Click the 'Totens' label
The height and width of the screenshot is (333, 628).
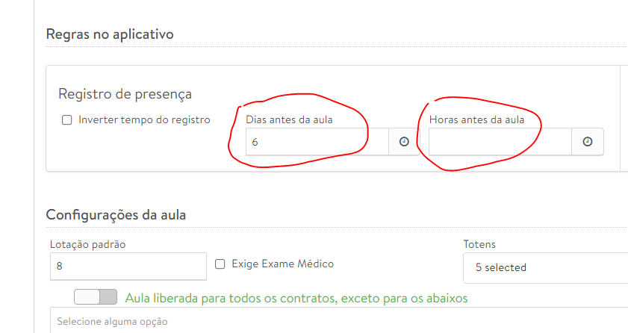coord(479,244)
